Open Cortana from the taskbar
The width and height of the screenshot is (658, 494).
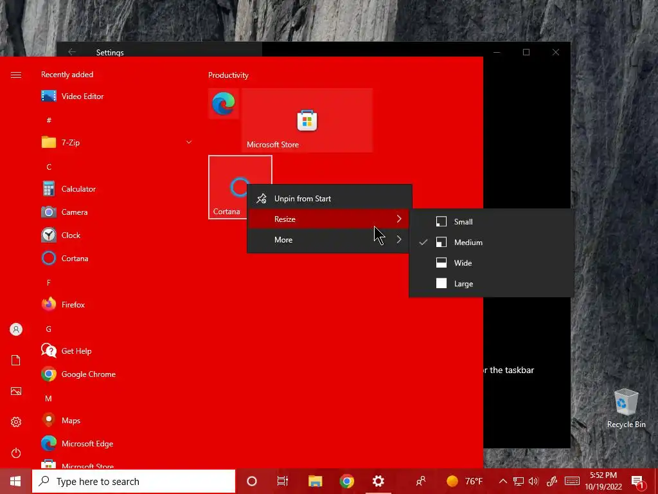pyautogui.click(x=252, y=481)
